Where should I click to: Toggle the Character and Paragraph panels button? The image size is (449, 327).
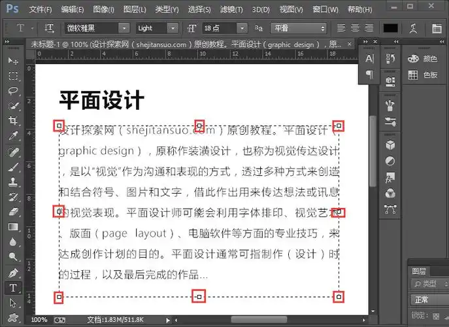(x=437, y=28)
